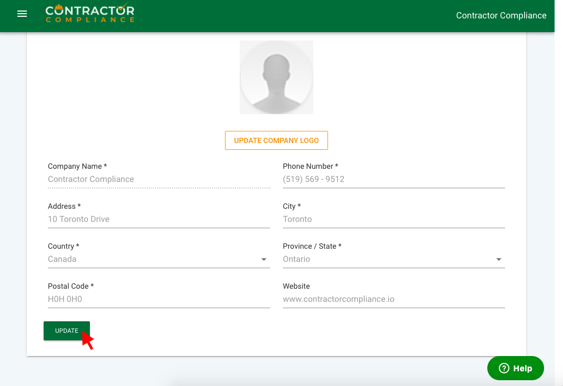Click the Company Name input field

pos(158,179)
